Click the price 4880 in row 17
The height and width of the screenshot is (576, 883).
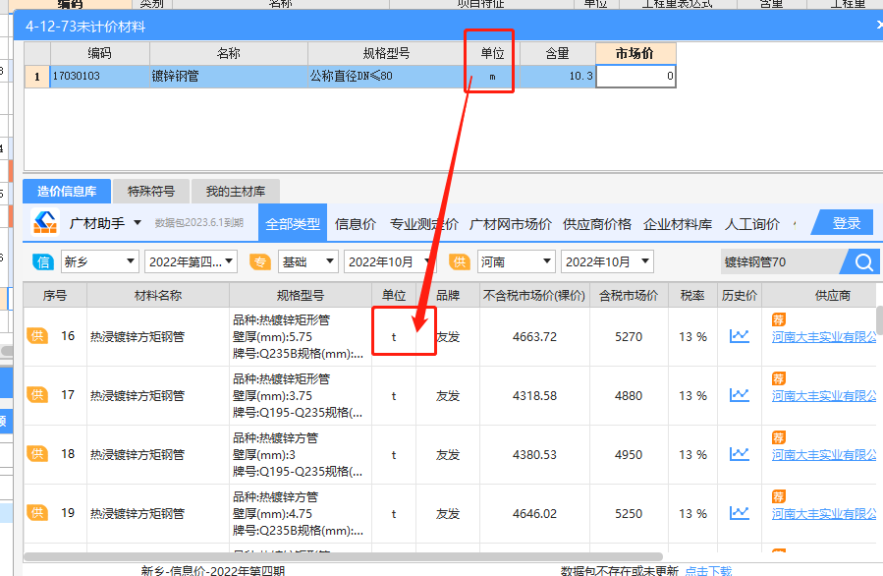629,396
